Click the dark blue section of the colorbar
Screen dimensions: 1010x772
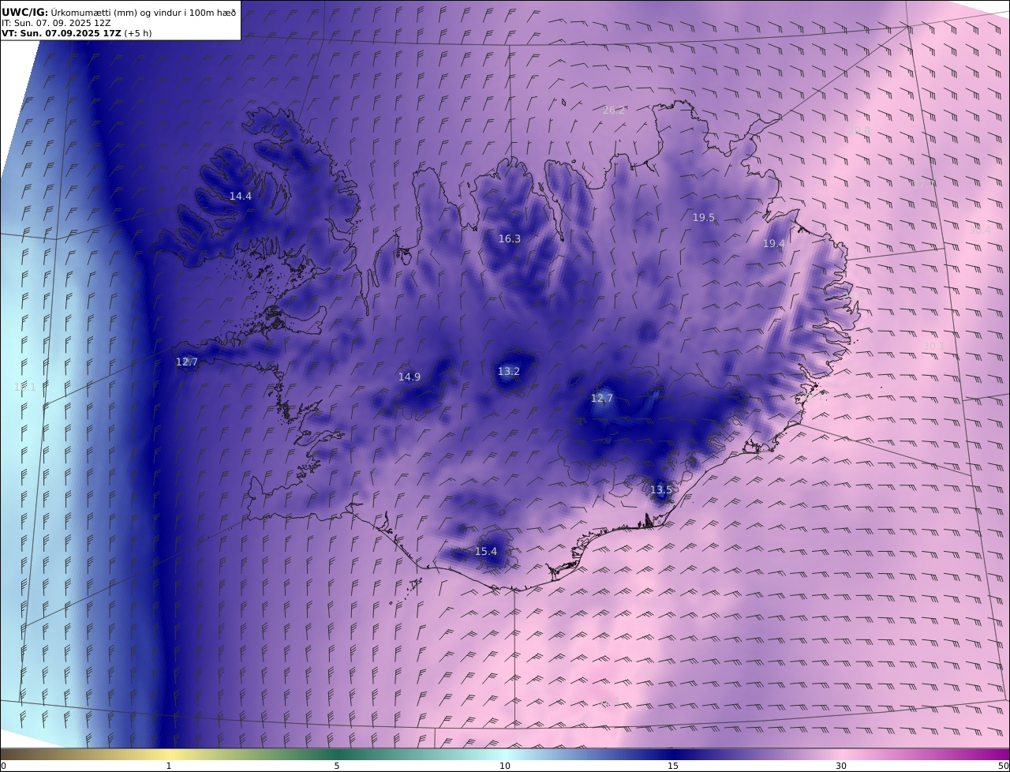(675, 754)
